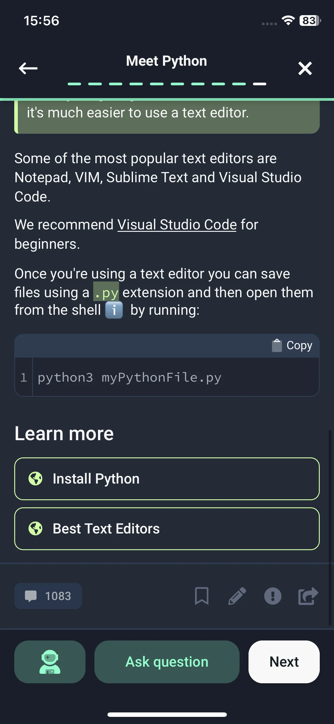Tap globe icon beside Install Python

pyautogui.click(x=35, y=479)
